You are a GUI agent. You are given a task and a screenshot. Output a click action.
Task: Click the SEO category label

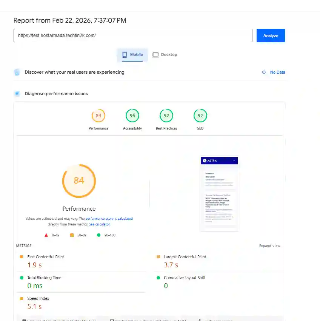[x=200, y=128]
